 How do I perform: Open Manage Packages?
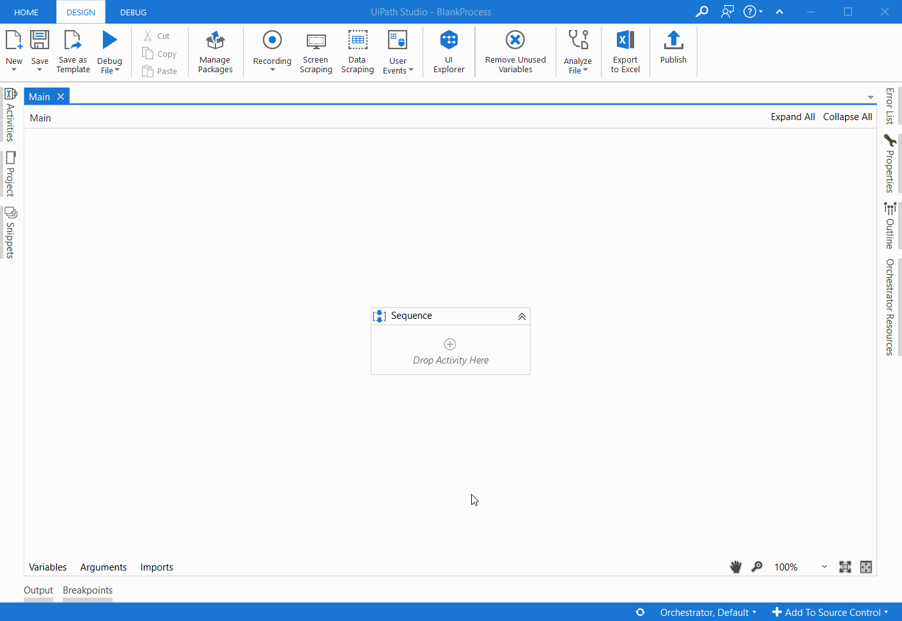point(215,51)
